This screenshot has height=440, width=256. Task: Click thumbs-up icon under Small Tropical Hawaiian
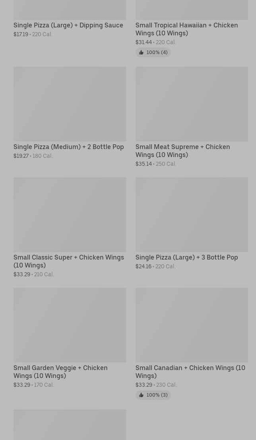(x=141, y=52)
